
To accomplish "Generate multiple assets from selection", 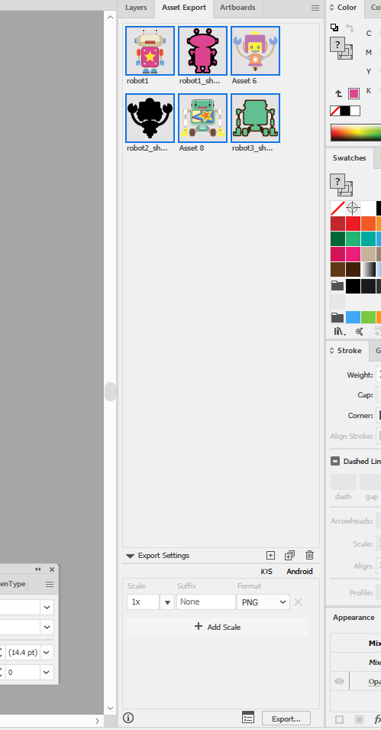I will pos(290,555).
